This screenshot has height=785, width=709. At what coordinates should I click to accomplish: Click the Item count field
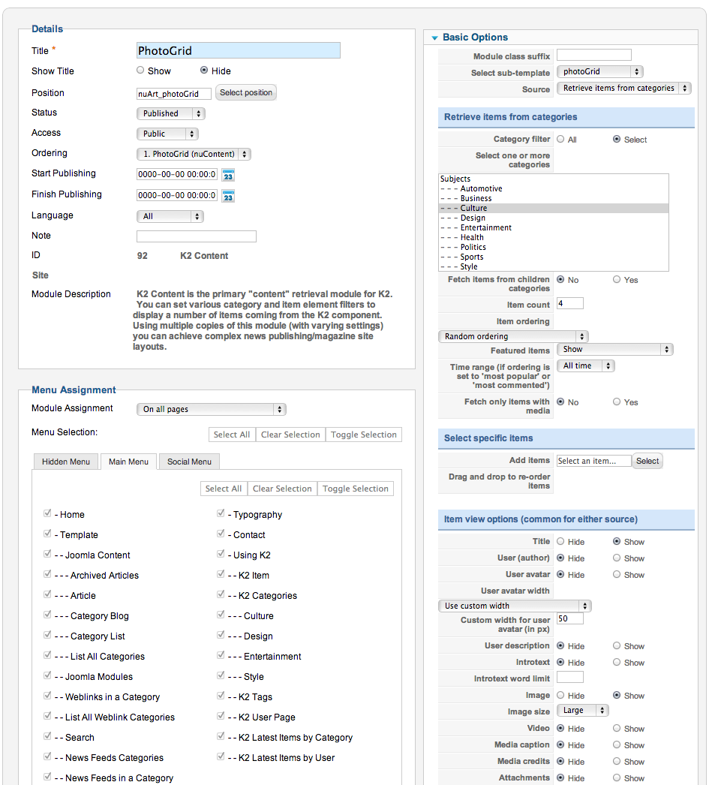(570, 303)
